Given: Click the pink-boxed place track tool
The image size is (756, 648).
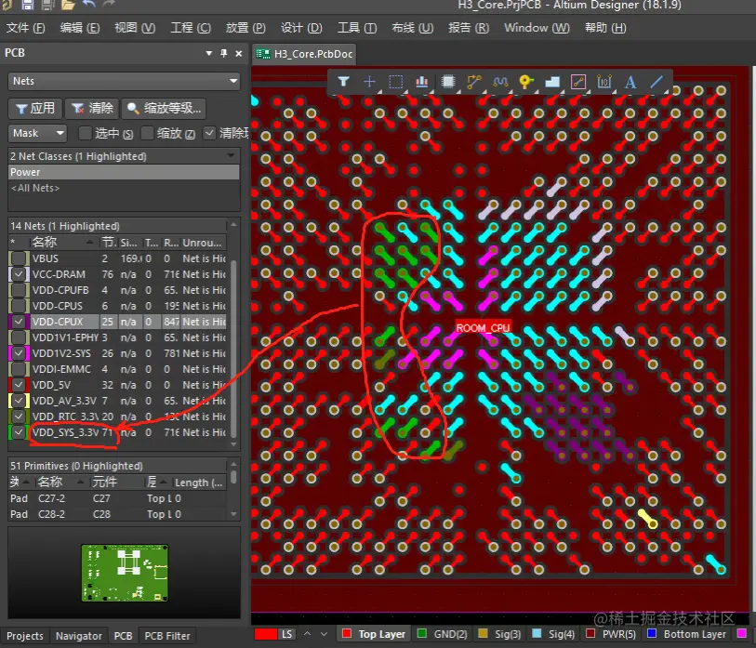Looking at the screenshot, I should click(x=578, y=82).
